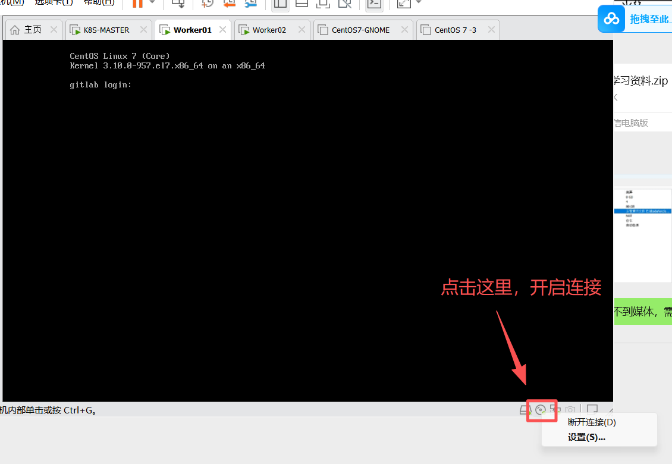Click the green chat bubble message
The width and height of the screenshot is (672, 464).
click(643, 311)
